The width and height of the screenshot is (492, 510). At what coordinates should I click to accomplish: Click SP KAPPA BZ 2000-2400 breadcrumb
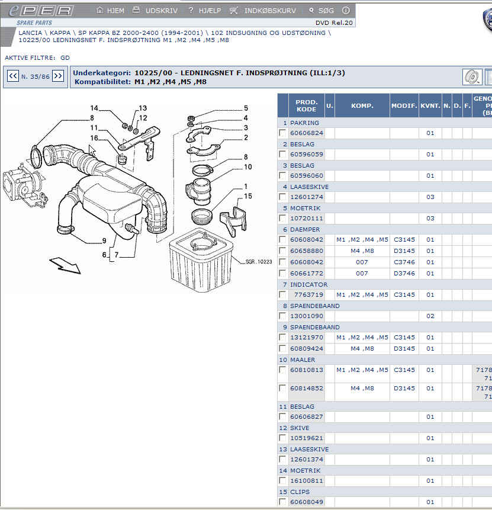point(140,33)
